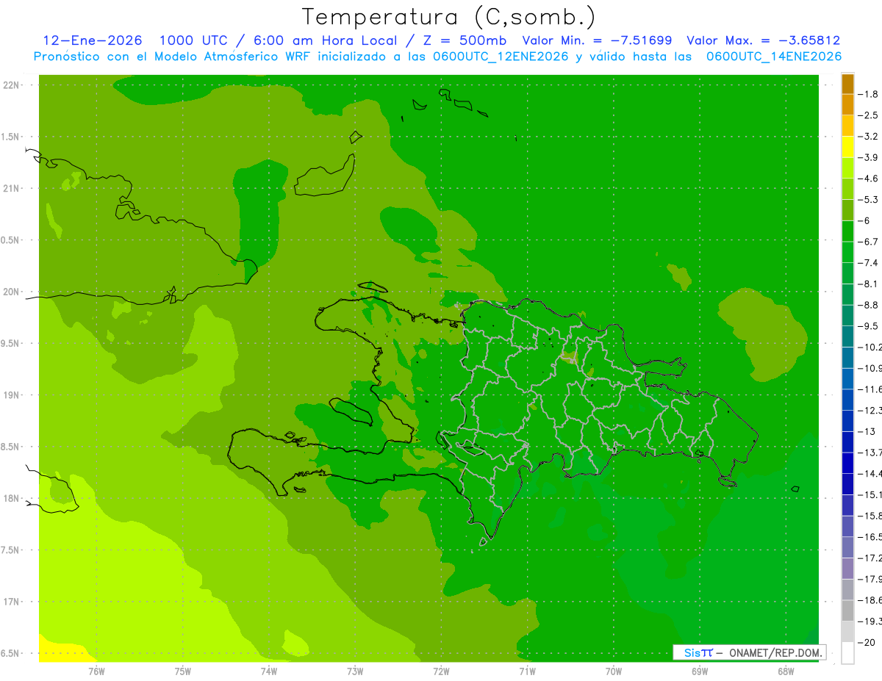
Task: Click the '-6.7' legend value
Action: (869, 242)
